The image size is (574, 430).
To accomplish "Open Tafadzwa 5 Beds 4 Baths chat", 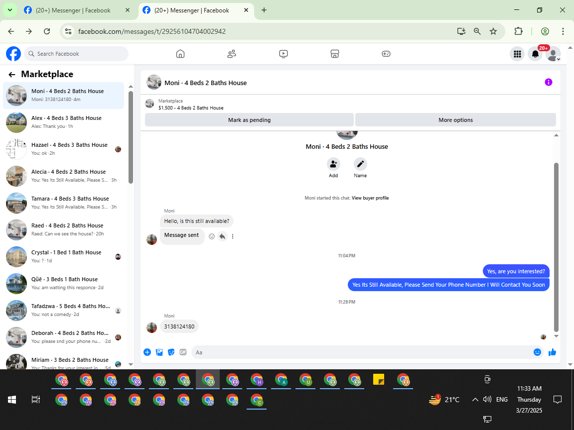I will click(x=64, y=311).
